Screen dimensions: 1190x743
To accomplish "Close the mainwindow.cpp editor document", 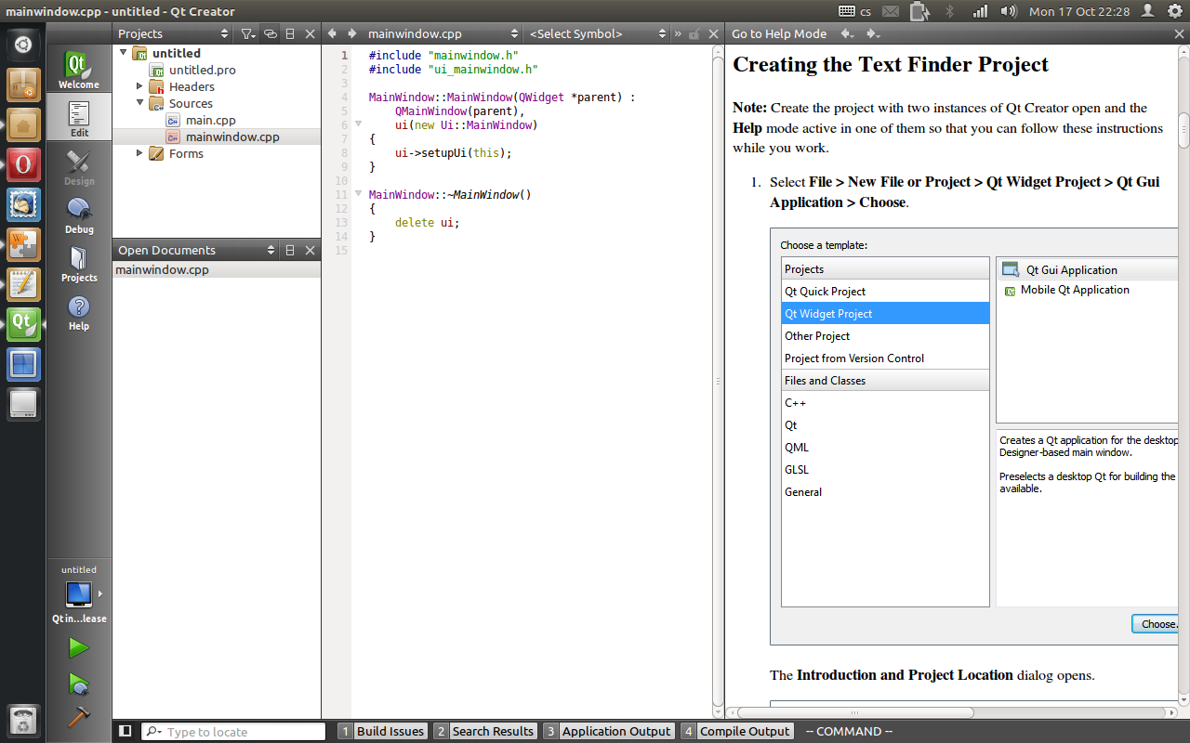I will click(713, 33).
